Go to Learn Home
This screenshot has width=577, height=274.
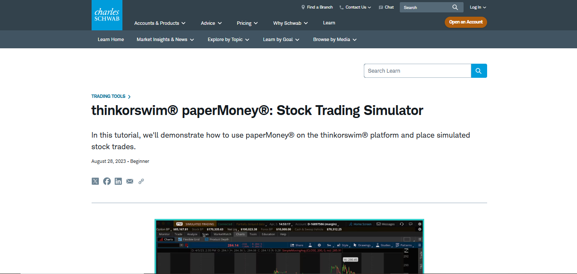point(110,39)
